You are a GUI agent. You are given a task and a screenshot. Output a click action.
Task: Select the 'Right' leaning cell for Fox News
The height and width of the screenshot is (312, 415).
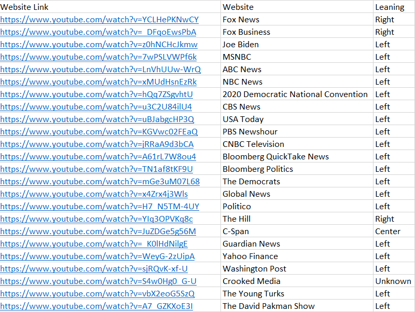click(394, 19)
